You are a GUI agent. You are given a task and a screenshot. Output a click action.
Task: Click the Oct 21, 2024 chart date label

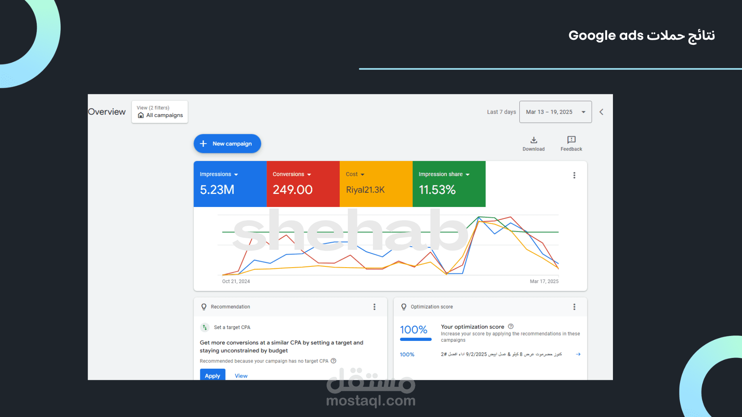tap(236, 281)
